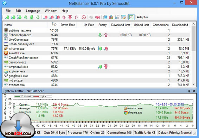Open settings with the wrench tools icon
Image resolution: width=199 pixels, height=138 pixels.
click(117, 17)
